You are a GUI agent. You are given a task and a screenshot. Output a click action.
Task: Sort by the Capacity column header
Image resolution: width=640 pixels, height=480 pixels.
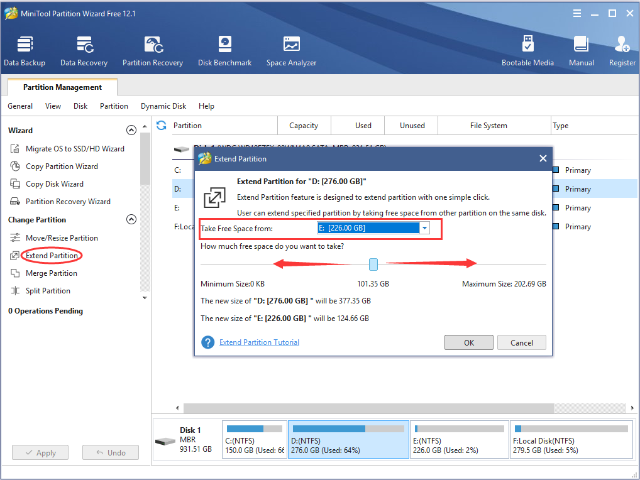[304, 126]
